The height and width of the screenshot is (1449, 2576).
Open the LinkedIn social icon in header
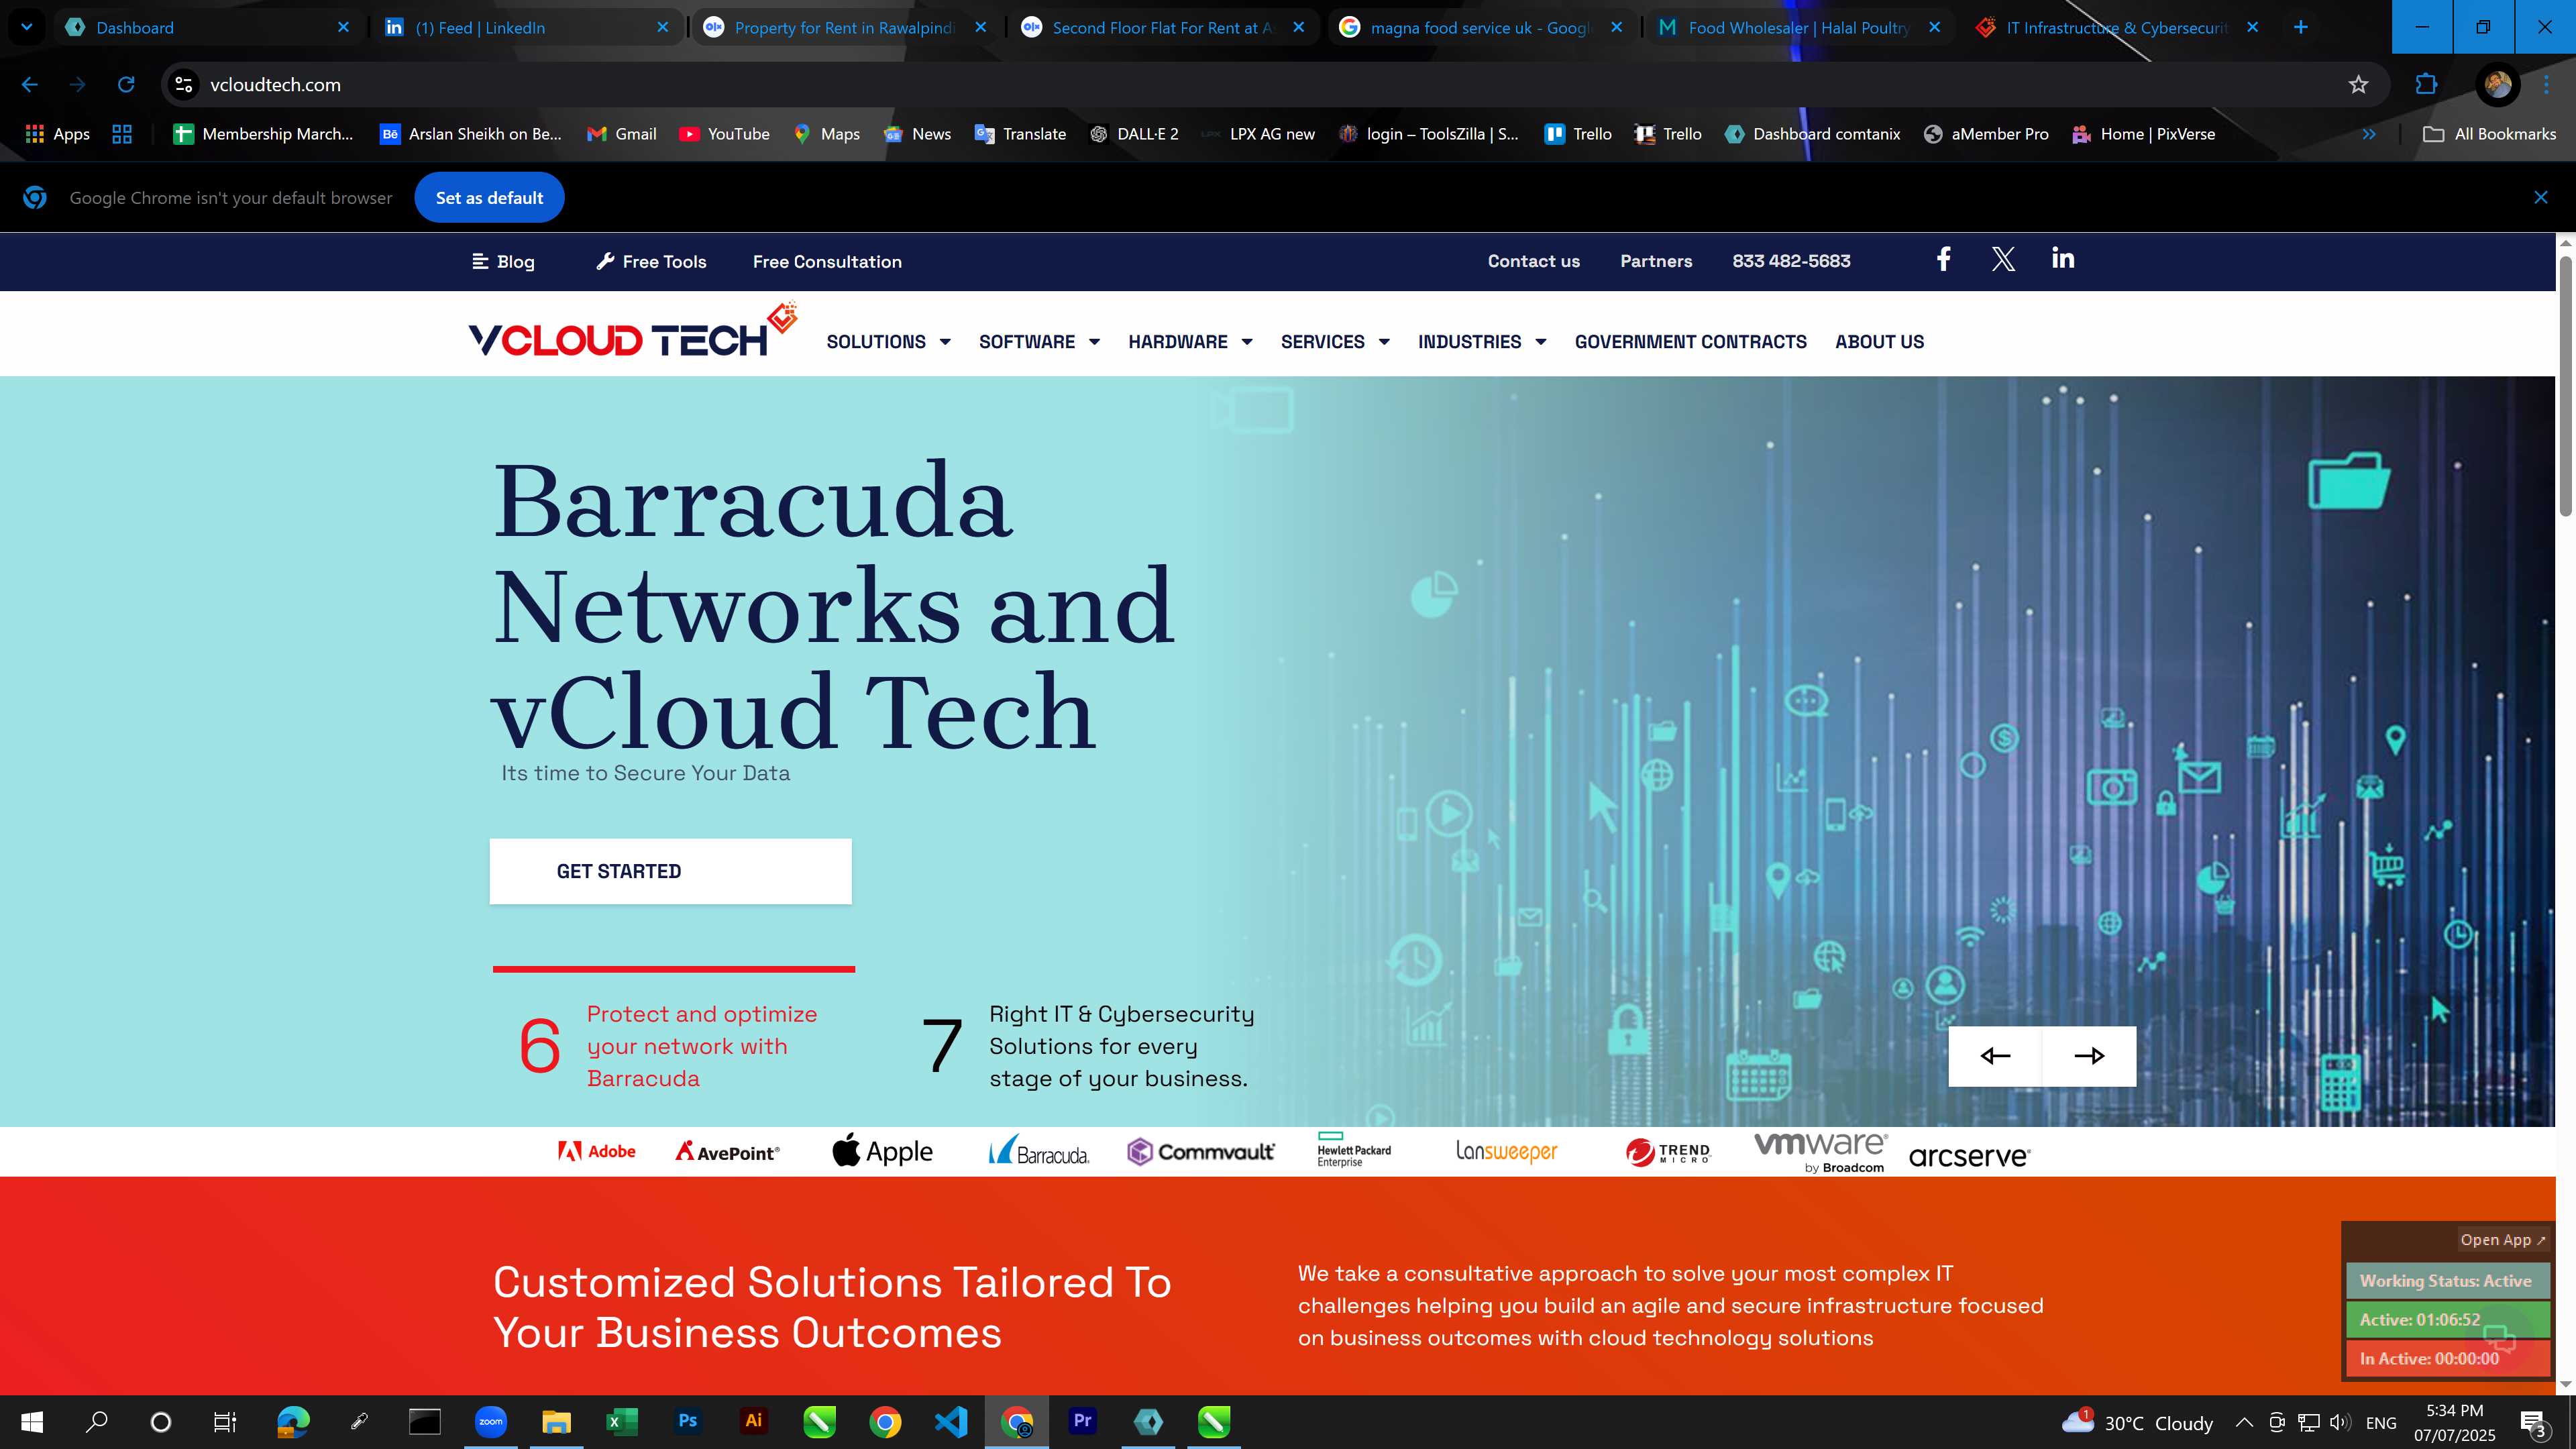[x=2062, y=259]
